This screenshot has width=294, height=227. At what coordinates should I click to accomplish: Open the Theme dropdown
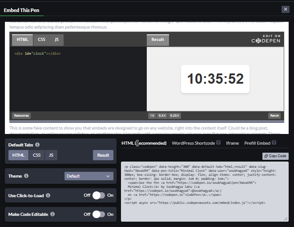89,176
